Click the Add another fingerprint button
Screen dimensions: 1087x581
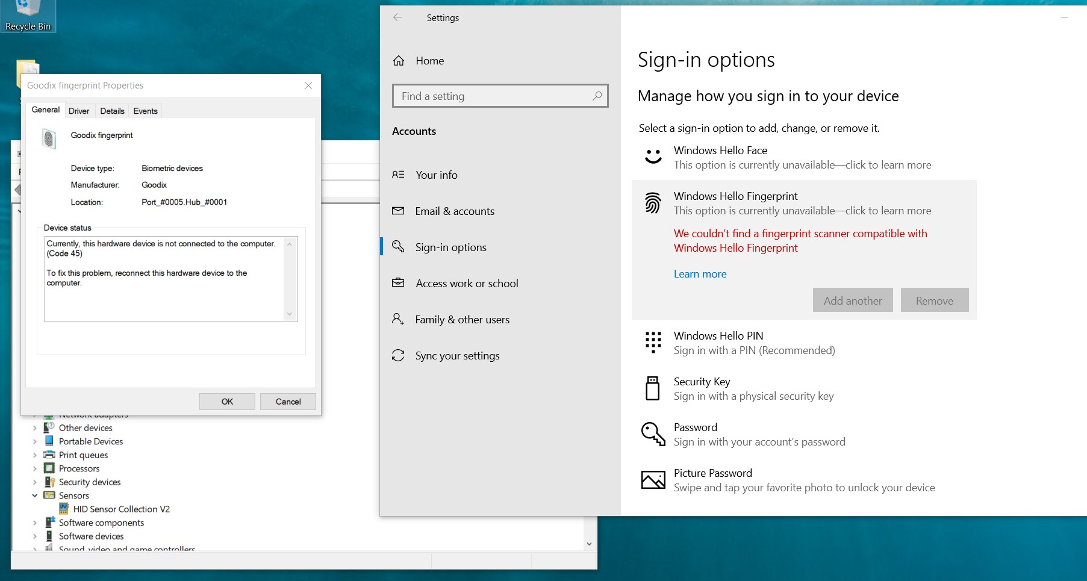853,300
